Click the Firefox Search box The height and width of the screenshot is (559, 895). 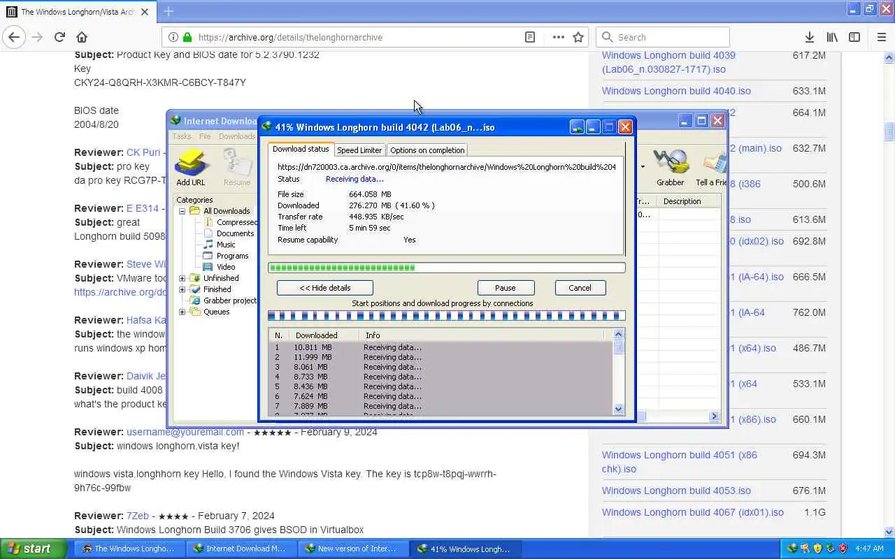point(663,37)
